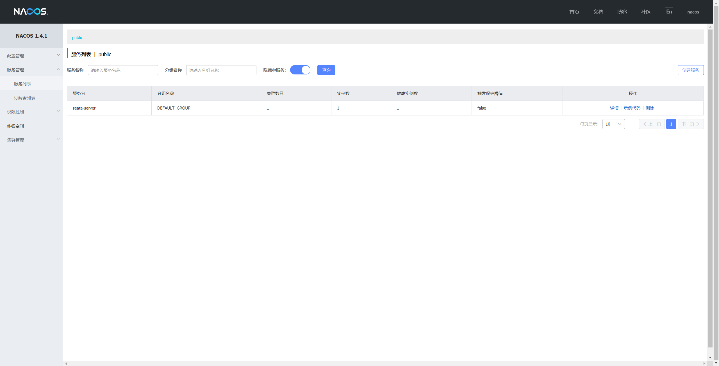Toggle the hide empty services switch
This screenshot has width=719, height=366.
tap(300, 70)
